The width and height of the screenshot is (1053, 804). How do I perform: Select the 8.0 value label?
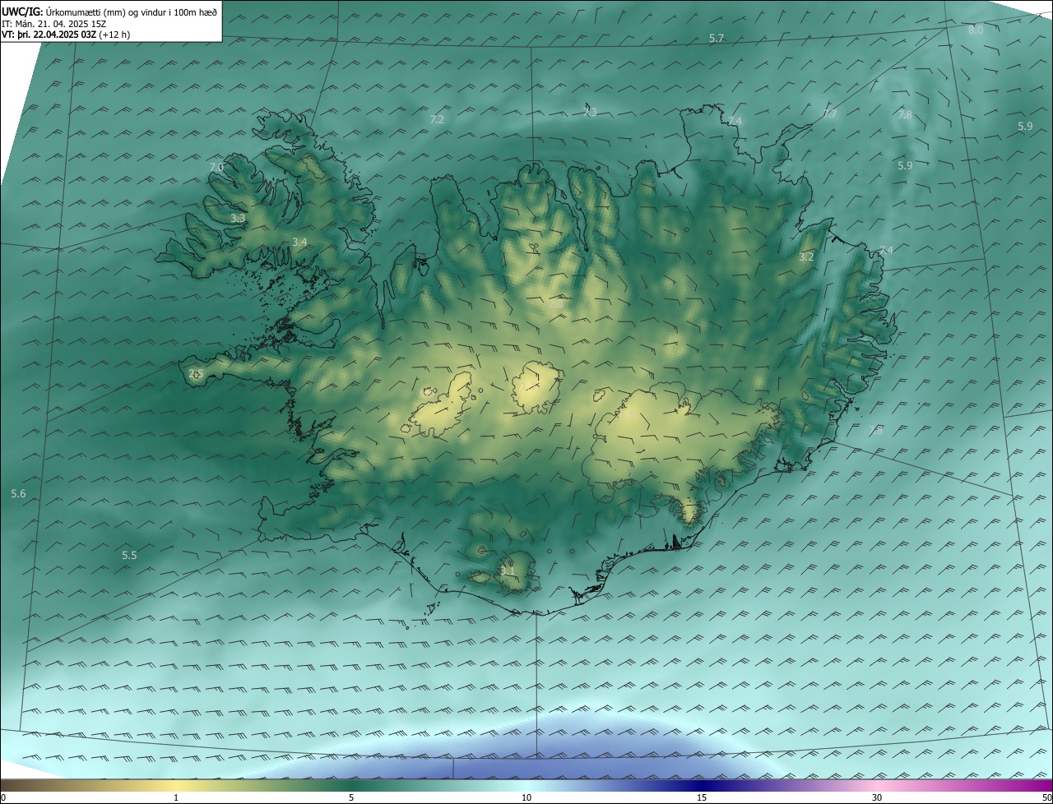pyautogui.click(x=976, y=30)
